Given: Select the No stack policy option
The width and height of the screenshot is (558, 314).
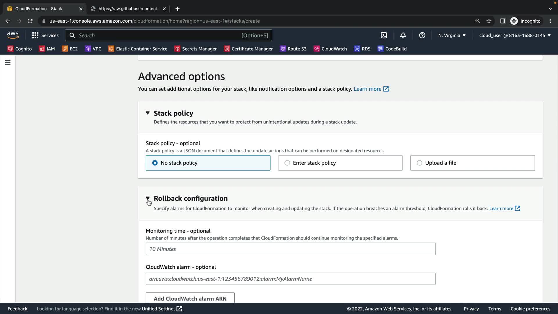Looking at the screenshot, I should (x=155, y=163).
